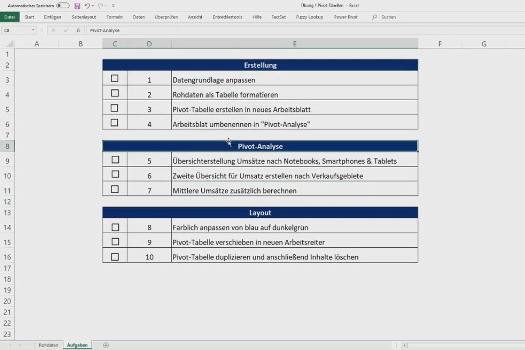
Task: Open the Einfügen ribbon tab
Action: (52, 17)
